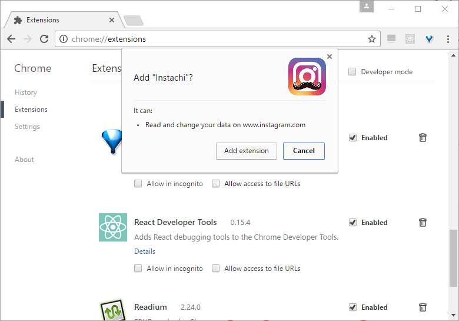Click the Readium extension title

(x=151, y=307)
